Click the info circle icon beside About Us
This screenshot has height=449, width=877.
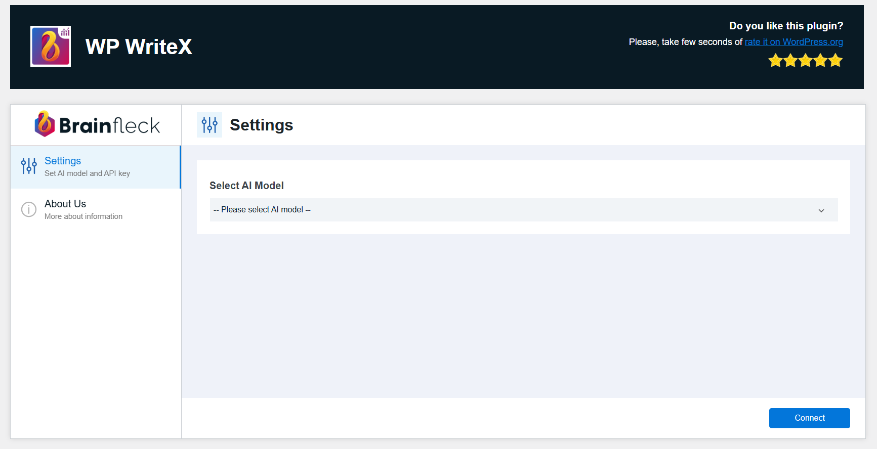point(29,209)
